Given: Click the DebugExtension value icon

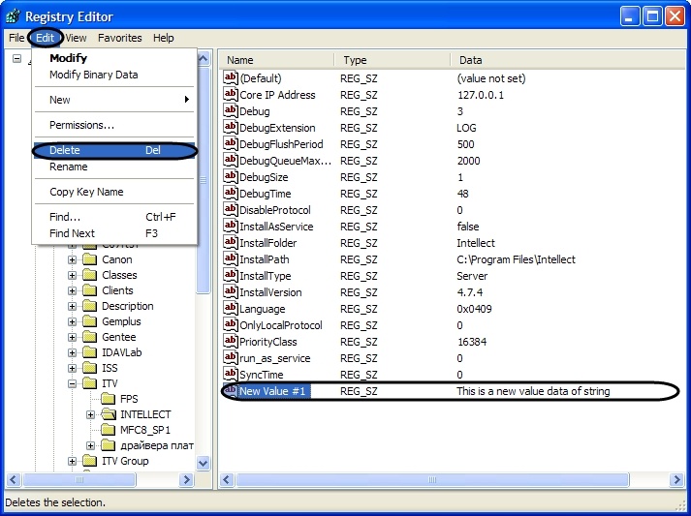Looking at the screenshot, I should (231, 128).
